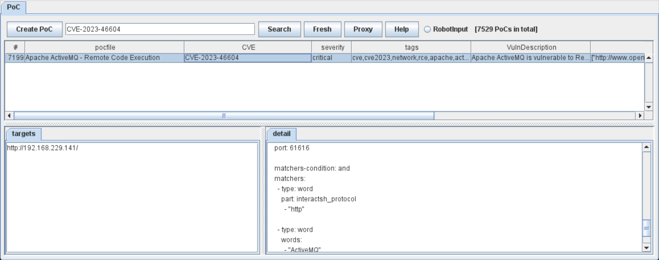
Task: Switch to the PoC tab
Action: pos(14,8)
